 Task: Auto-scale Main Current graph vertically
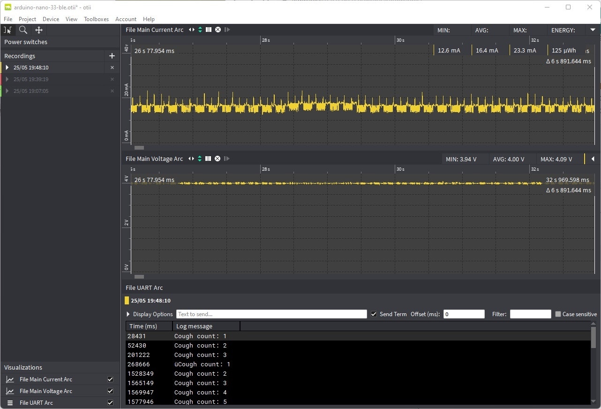[200, 30]
